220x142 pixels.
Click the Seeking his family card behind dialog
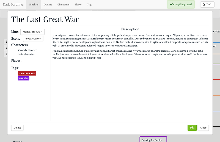(x=153, y=139)
